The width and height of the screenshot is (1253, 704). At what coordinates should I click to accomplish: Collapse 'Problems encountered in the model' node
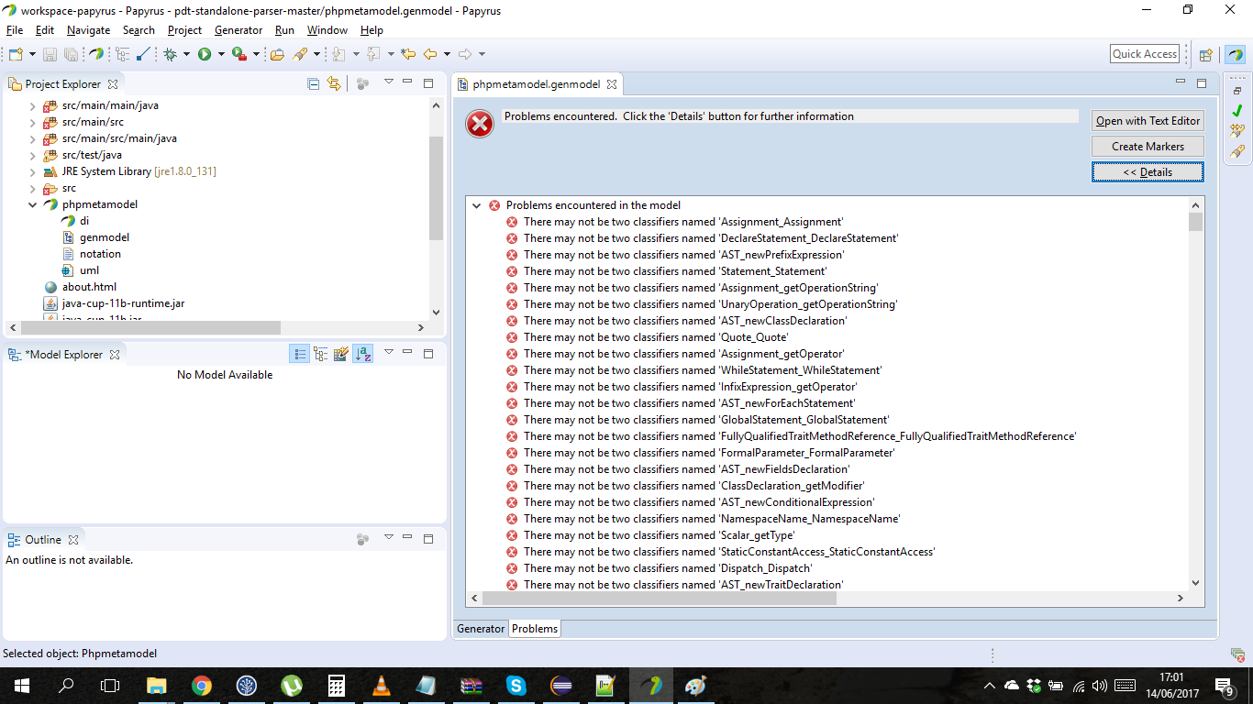[477, 205]
